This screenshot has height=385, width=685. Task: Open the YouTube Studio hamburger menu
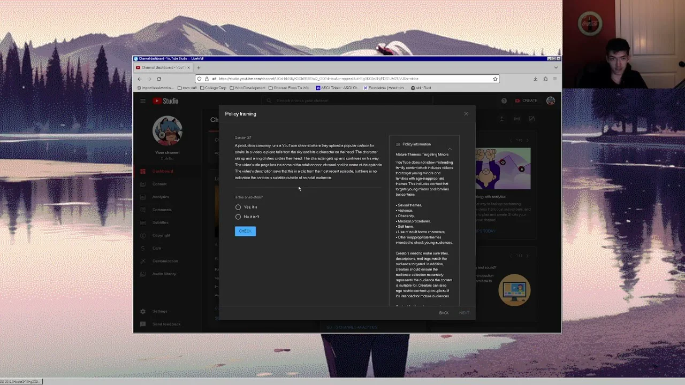[x=143, y=101]
